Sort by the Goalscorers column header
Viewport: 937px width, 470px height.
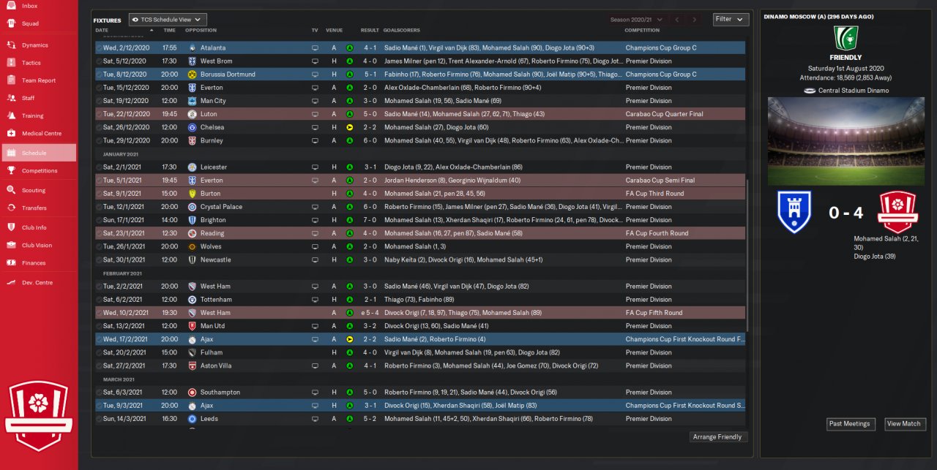[402, 31]
